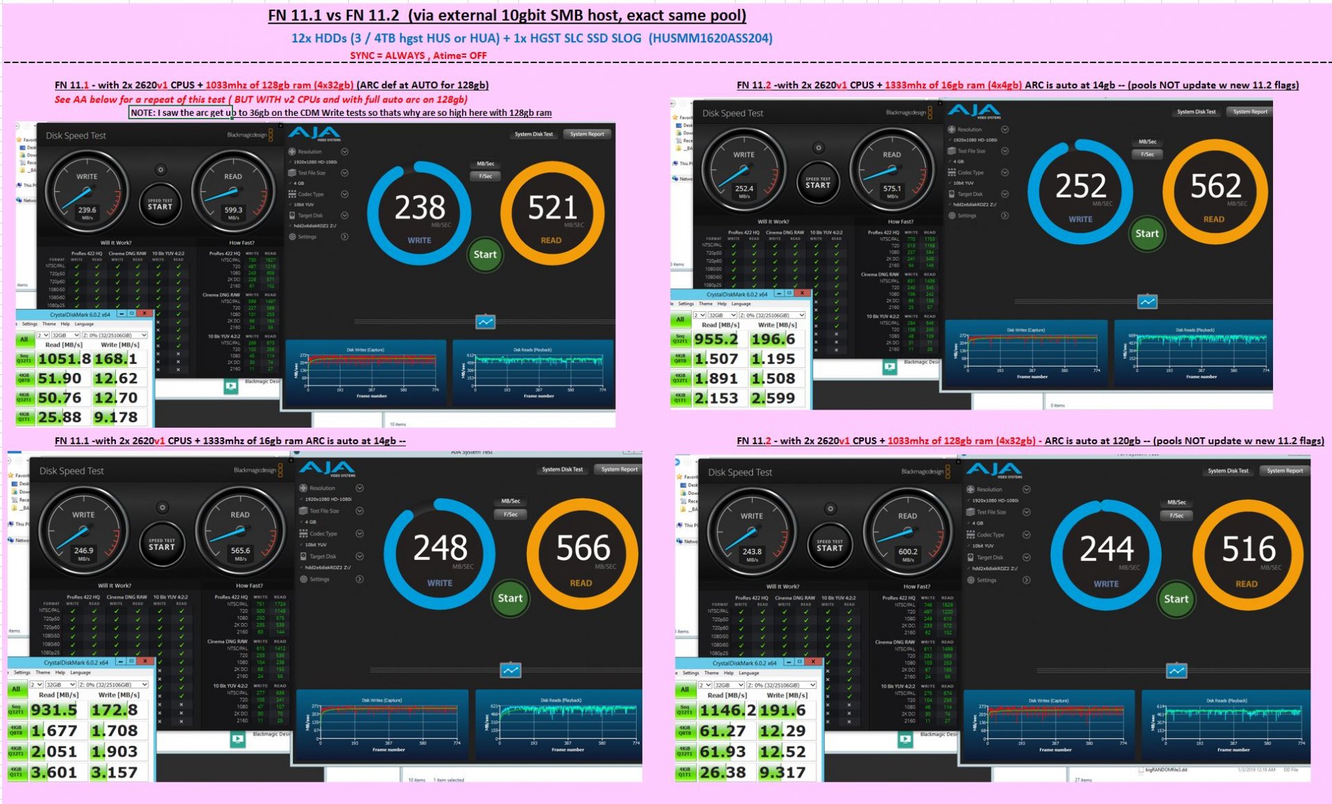Toggle F/Sec unit beside the 248 write ring

pyautogui.click(x=511, y=514)
